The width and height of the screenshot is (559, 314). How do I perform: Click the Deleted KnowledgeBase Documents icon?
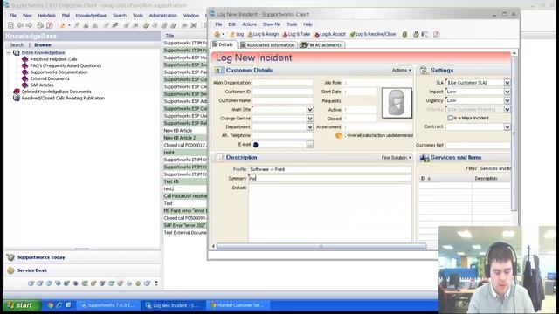pos(17,92)
